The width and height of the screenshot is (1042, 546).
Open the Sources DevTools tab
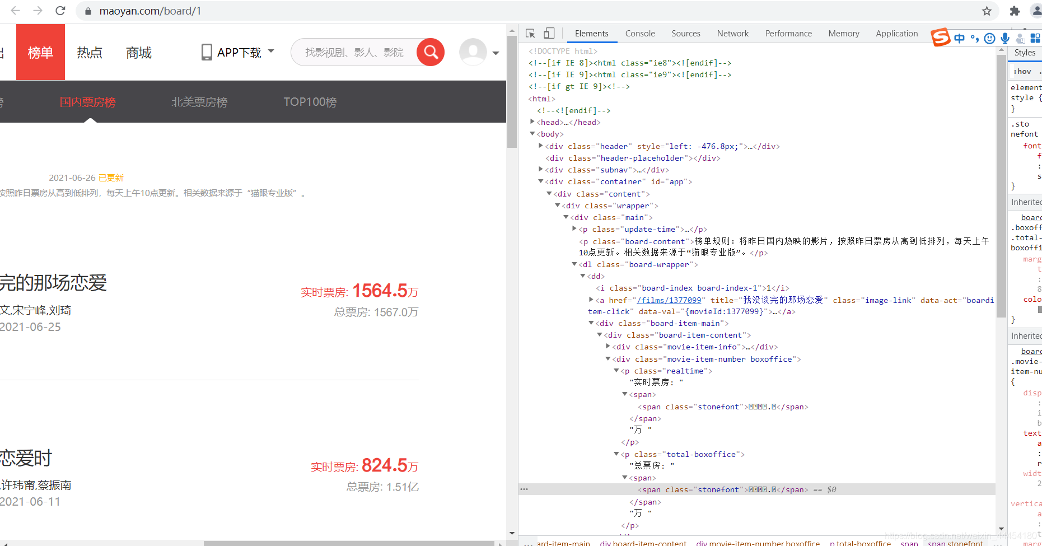(686, 34)
